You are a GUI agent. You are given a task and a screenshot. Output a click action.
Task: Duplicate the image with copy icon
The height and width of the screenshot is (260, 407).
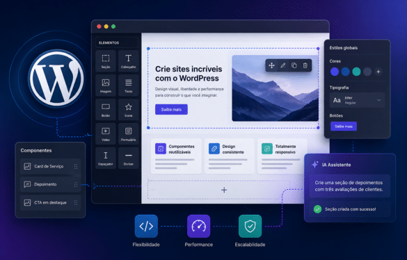(294, 65)
